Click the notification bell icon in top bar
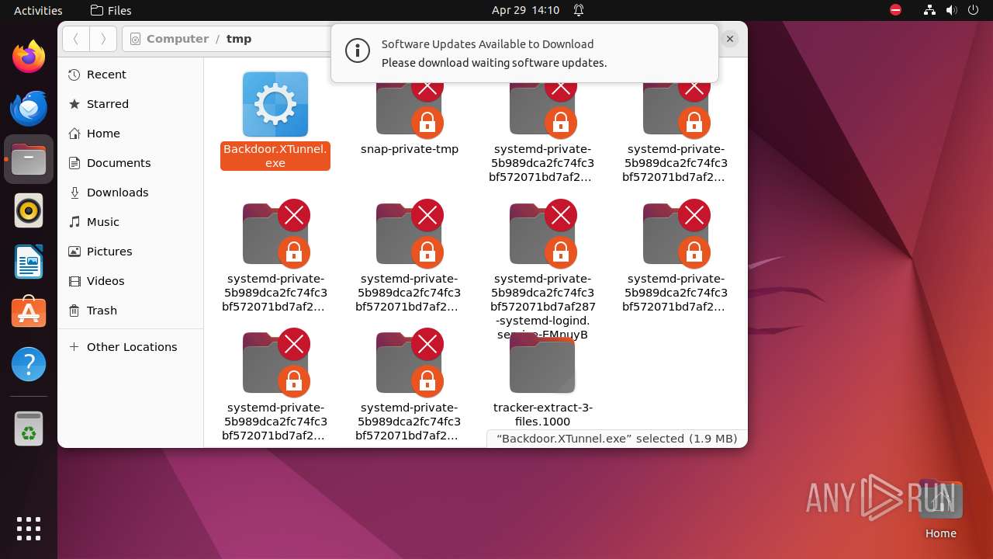Viewport: 993px width, 559px height. click(579, 10)
